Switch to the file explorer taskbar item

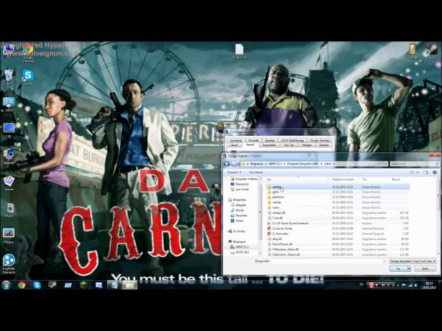130,285
